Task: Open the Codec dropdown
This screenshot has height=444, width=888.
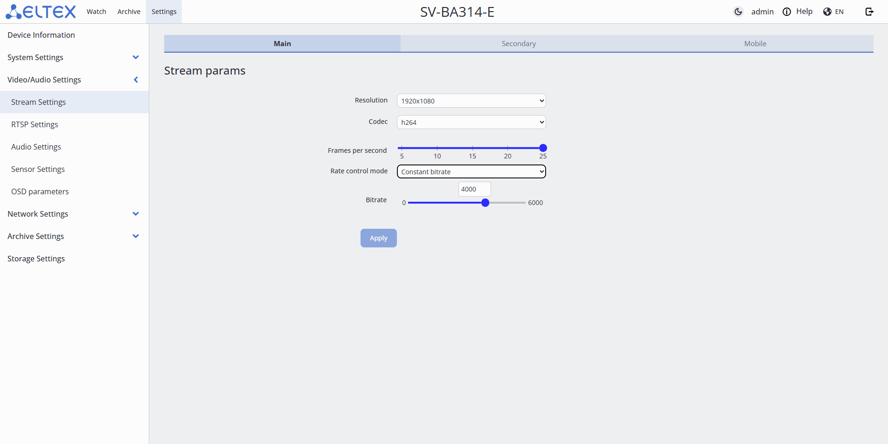Action: 471,122
